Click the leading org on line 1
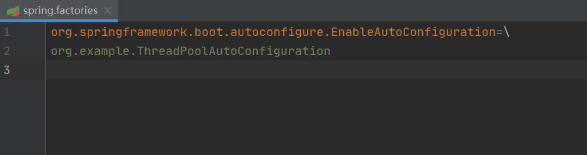 (x=62, y=32)
